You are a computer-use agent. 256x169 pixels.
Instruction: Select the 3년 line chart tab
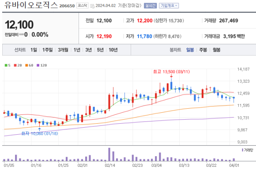88,50
